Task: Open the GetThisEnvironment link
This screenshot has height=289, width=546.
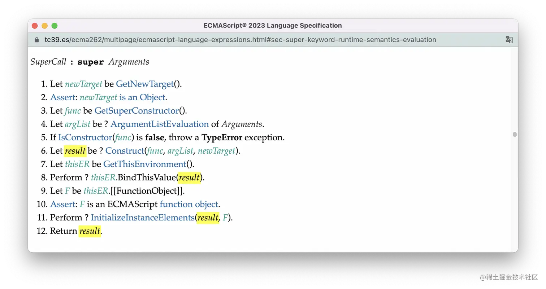Action: [145, 164]
